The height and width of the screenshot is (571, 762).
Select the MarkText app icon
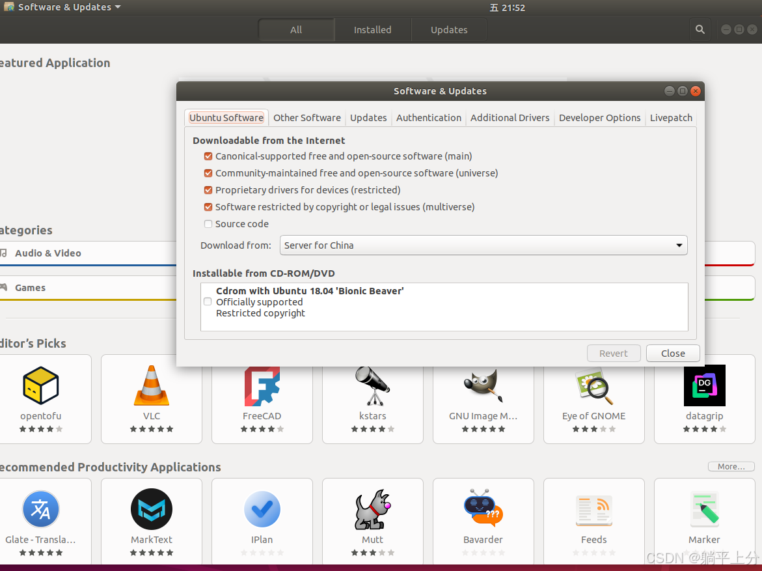[152, 509]
